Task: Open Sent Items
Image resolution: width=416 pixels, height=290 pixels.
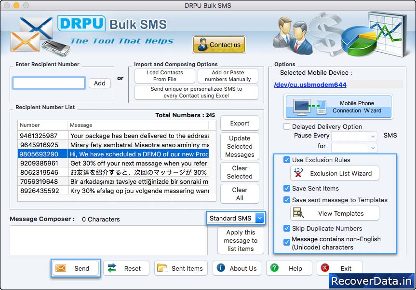Action: click(x=180, y=268)
